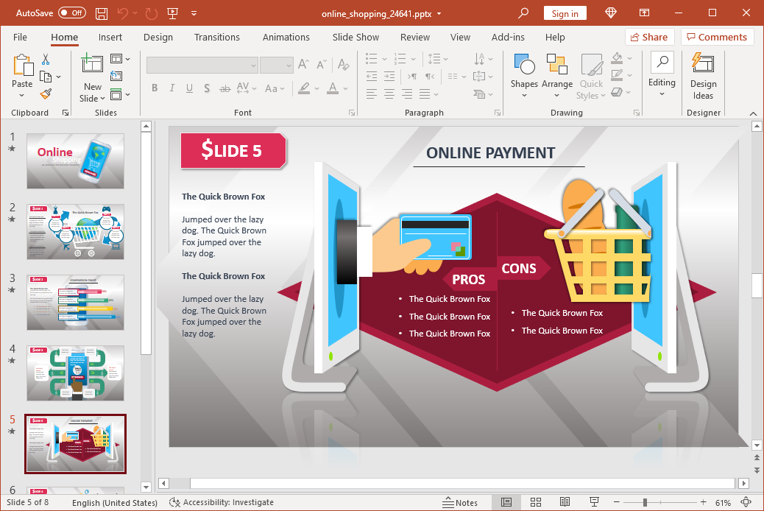Switch to the Slide Show tab
This screenshot has width=764, height=511.
pos(356,37)
